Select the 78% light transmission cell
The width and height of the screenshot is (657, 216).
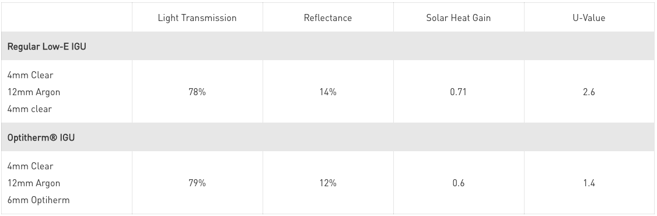click(197, 92)
